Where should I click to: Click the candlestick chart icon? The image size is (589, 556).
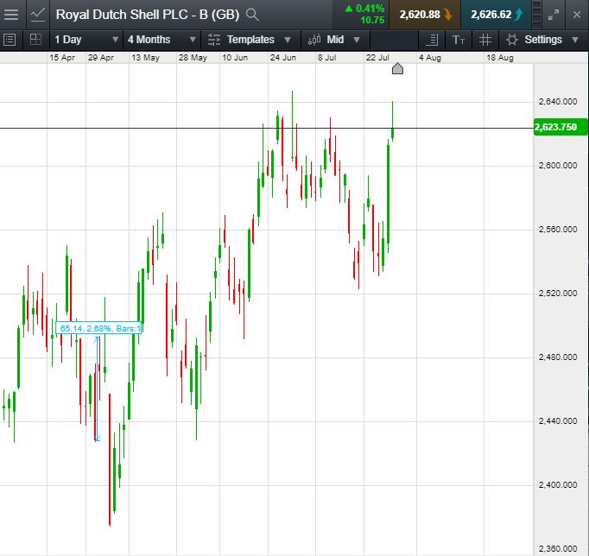[314, 40]
